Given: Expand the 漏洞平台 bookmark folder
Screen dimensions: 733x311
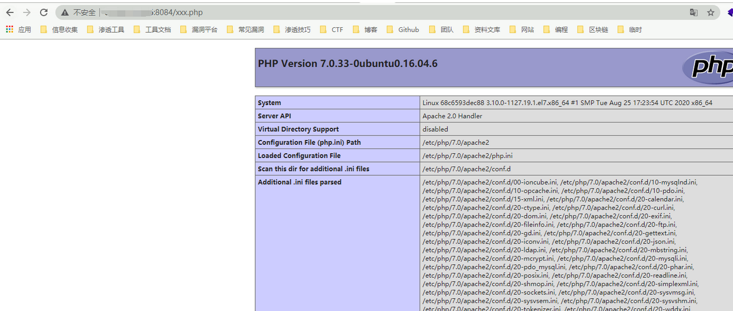Looking at the screenshot, I should pos(199,30).
